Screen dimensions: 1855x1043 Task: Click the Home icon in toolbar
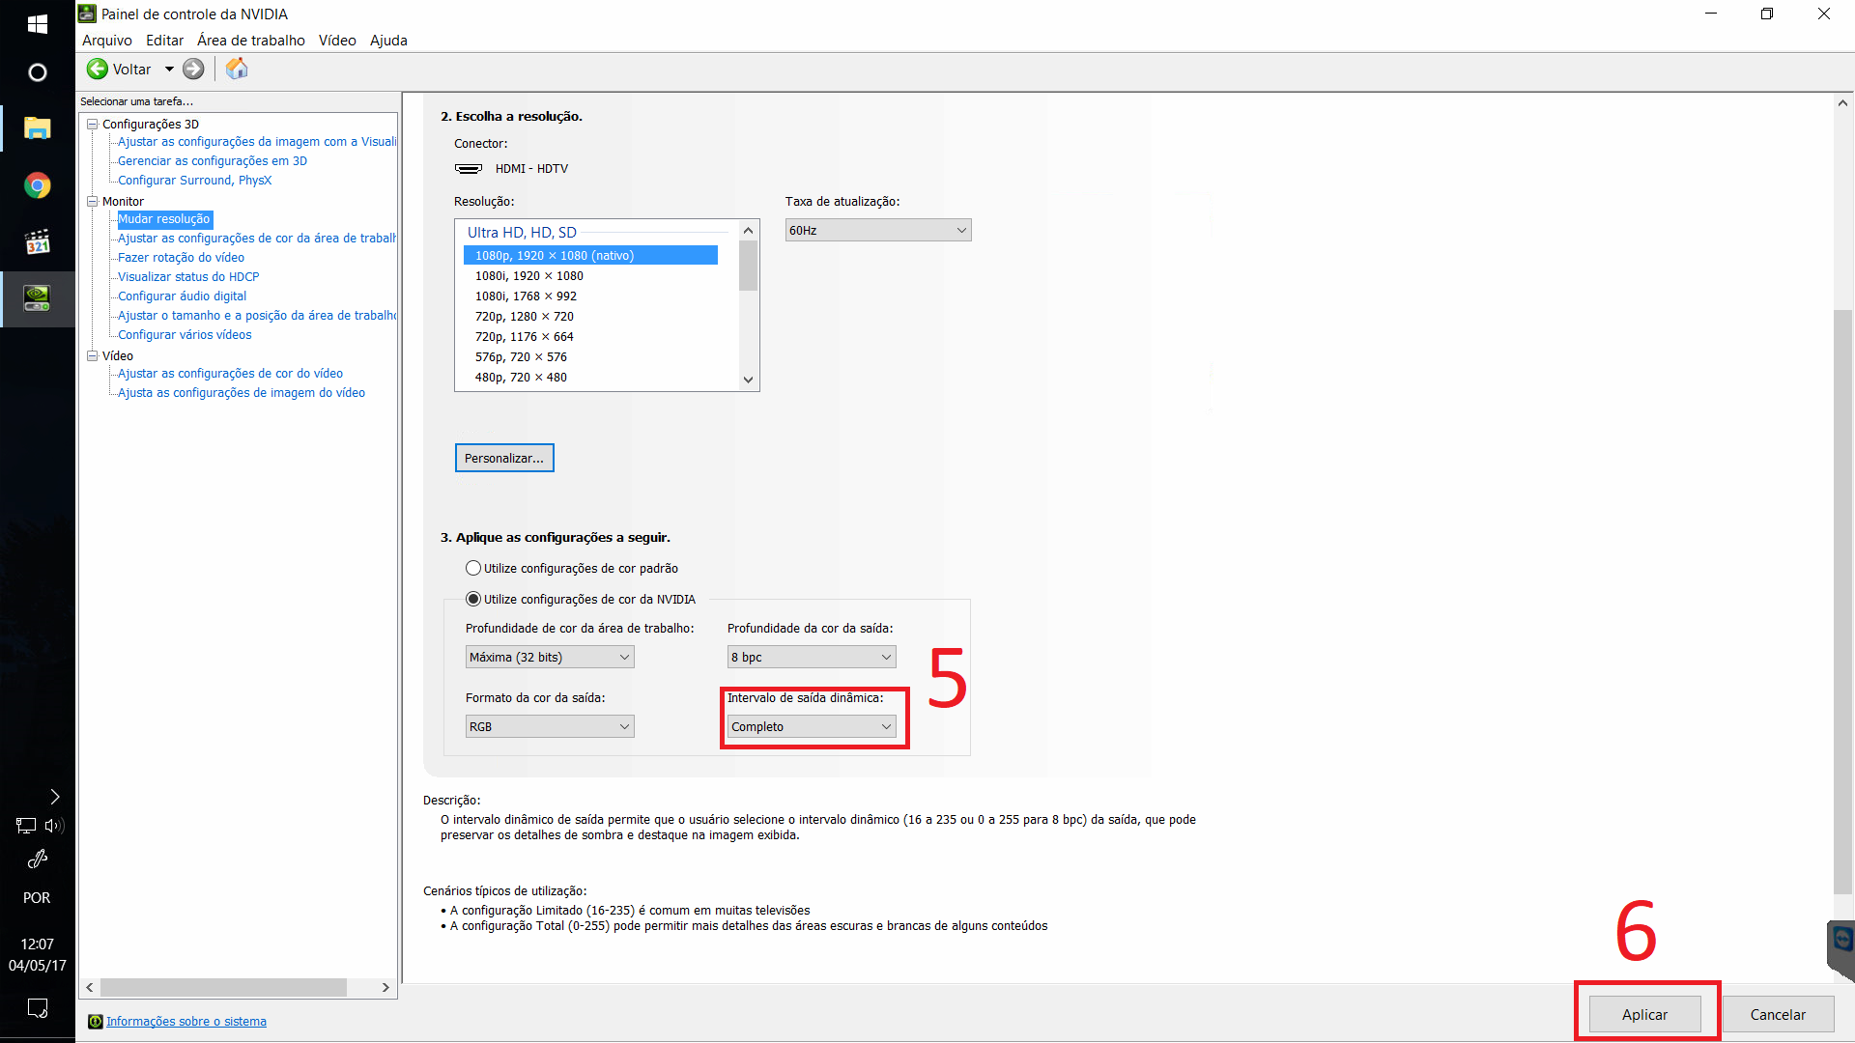point(237,69)
